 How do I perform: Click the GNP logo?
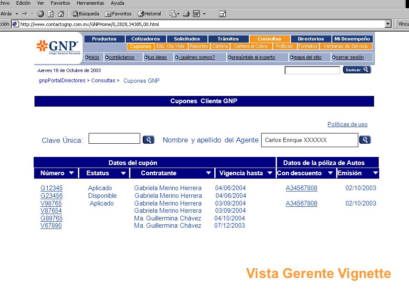[x=58, y=47]
